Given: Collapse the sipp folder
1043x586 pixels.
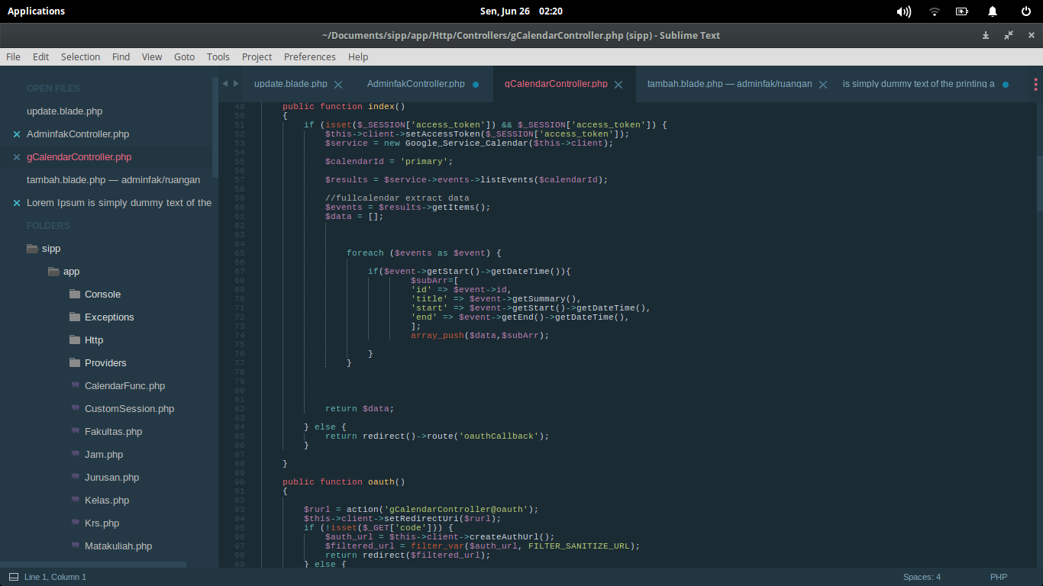Looking at the screenshot, I should coord(32,249).
